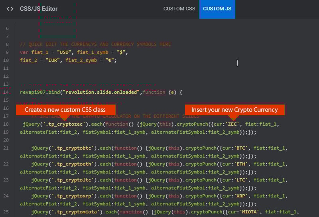Click the '.tp_cryptoeth' selector text

(x=73, y=164)
